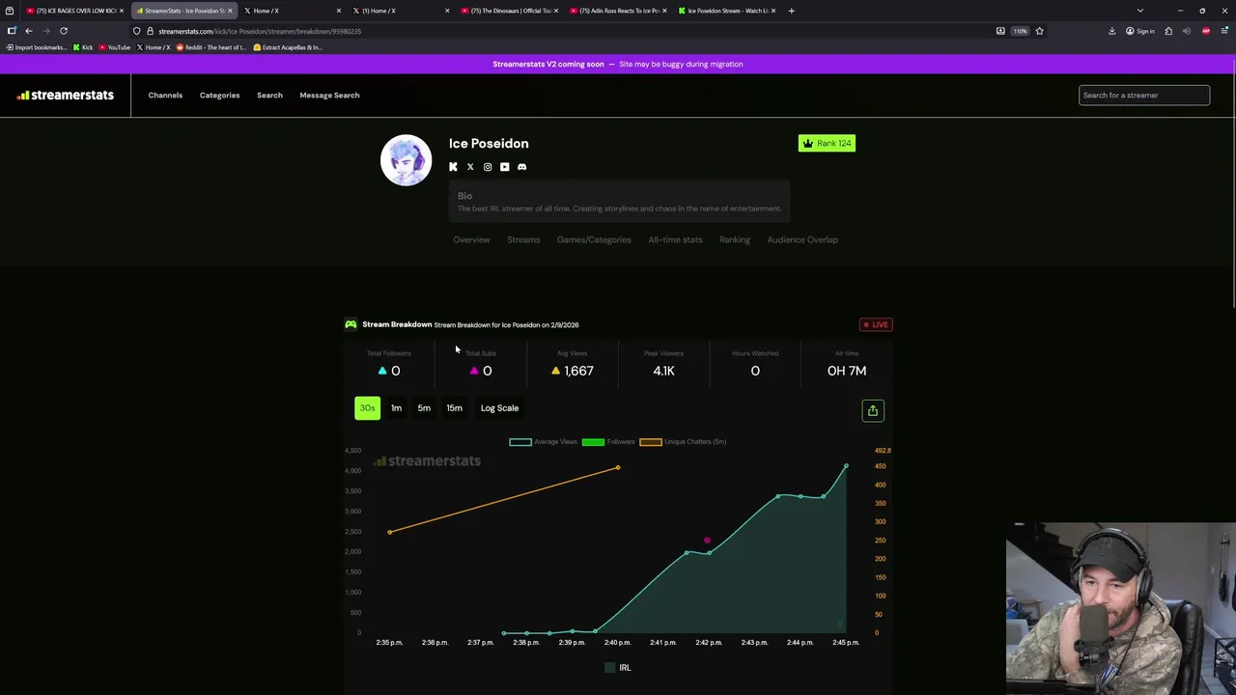
Task: Click browser forward arrow
Action: click(45, 31)
